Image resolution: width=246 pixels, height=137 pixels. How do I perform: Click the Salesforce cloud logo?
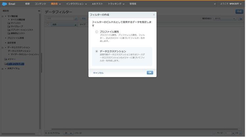pos(4,4)
